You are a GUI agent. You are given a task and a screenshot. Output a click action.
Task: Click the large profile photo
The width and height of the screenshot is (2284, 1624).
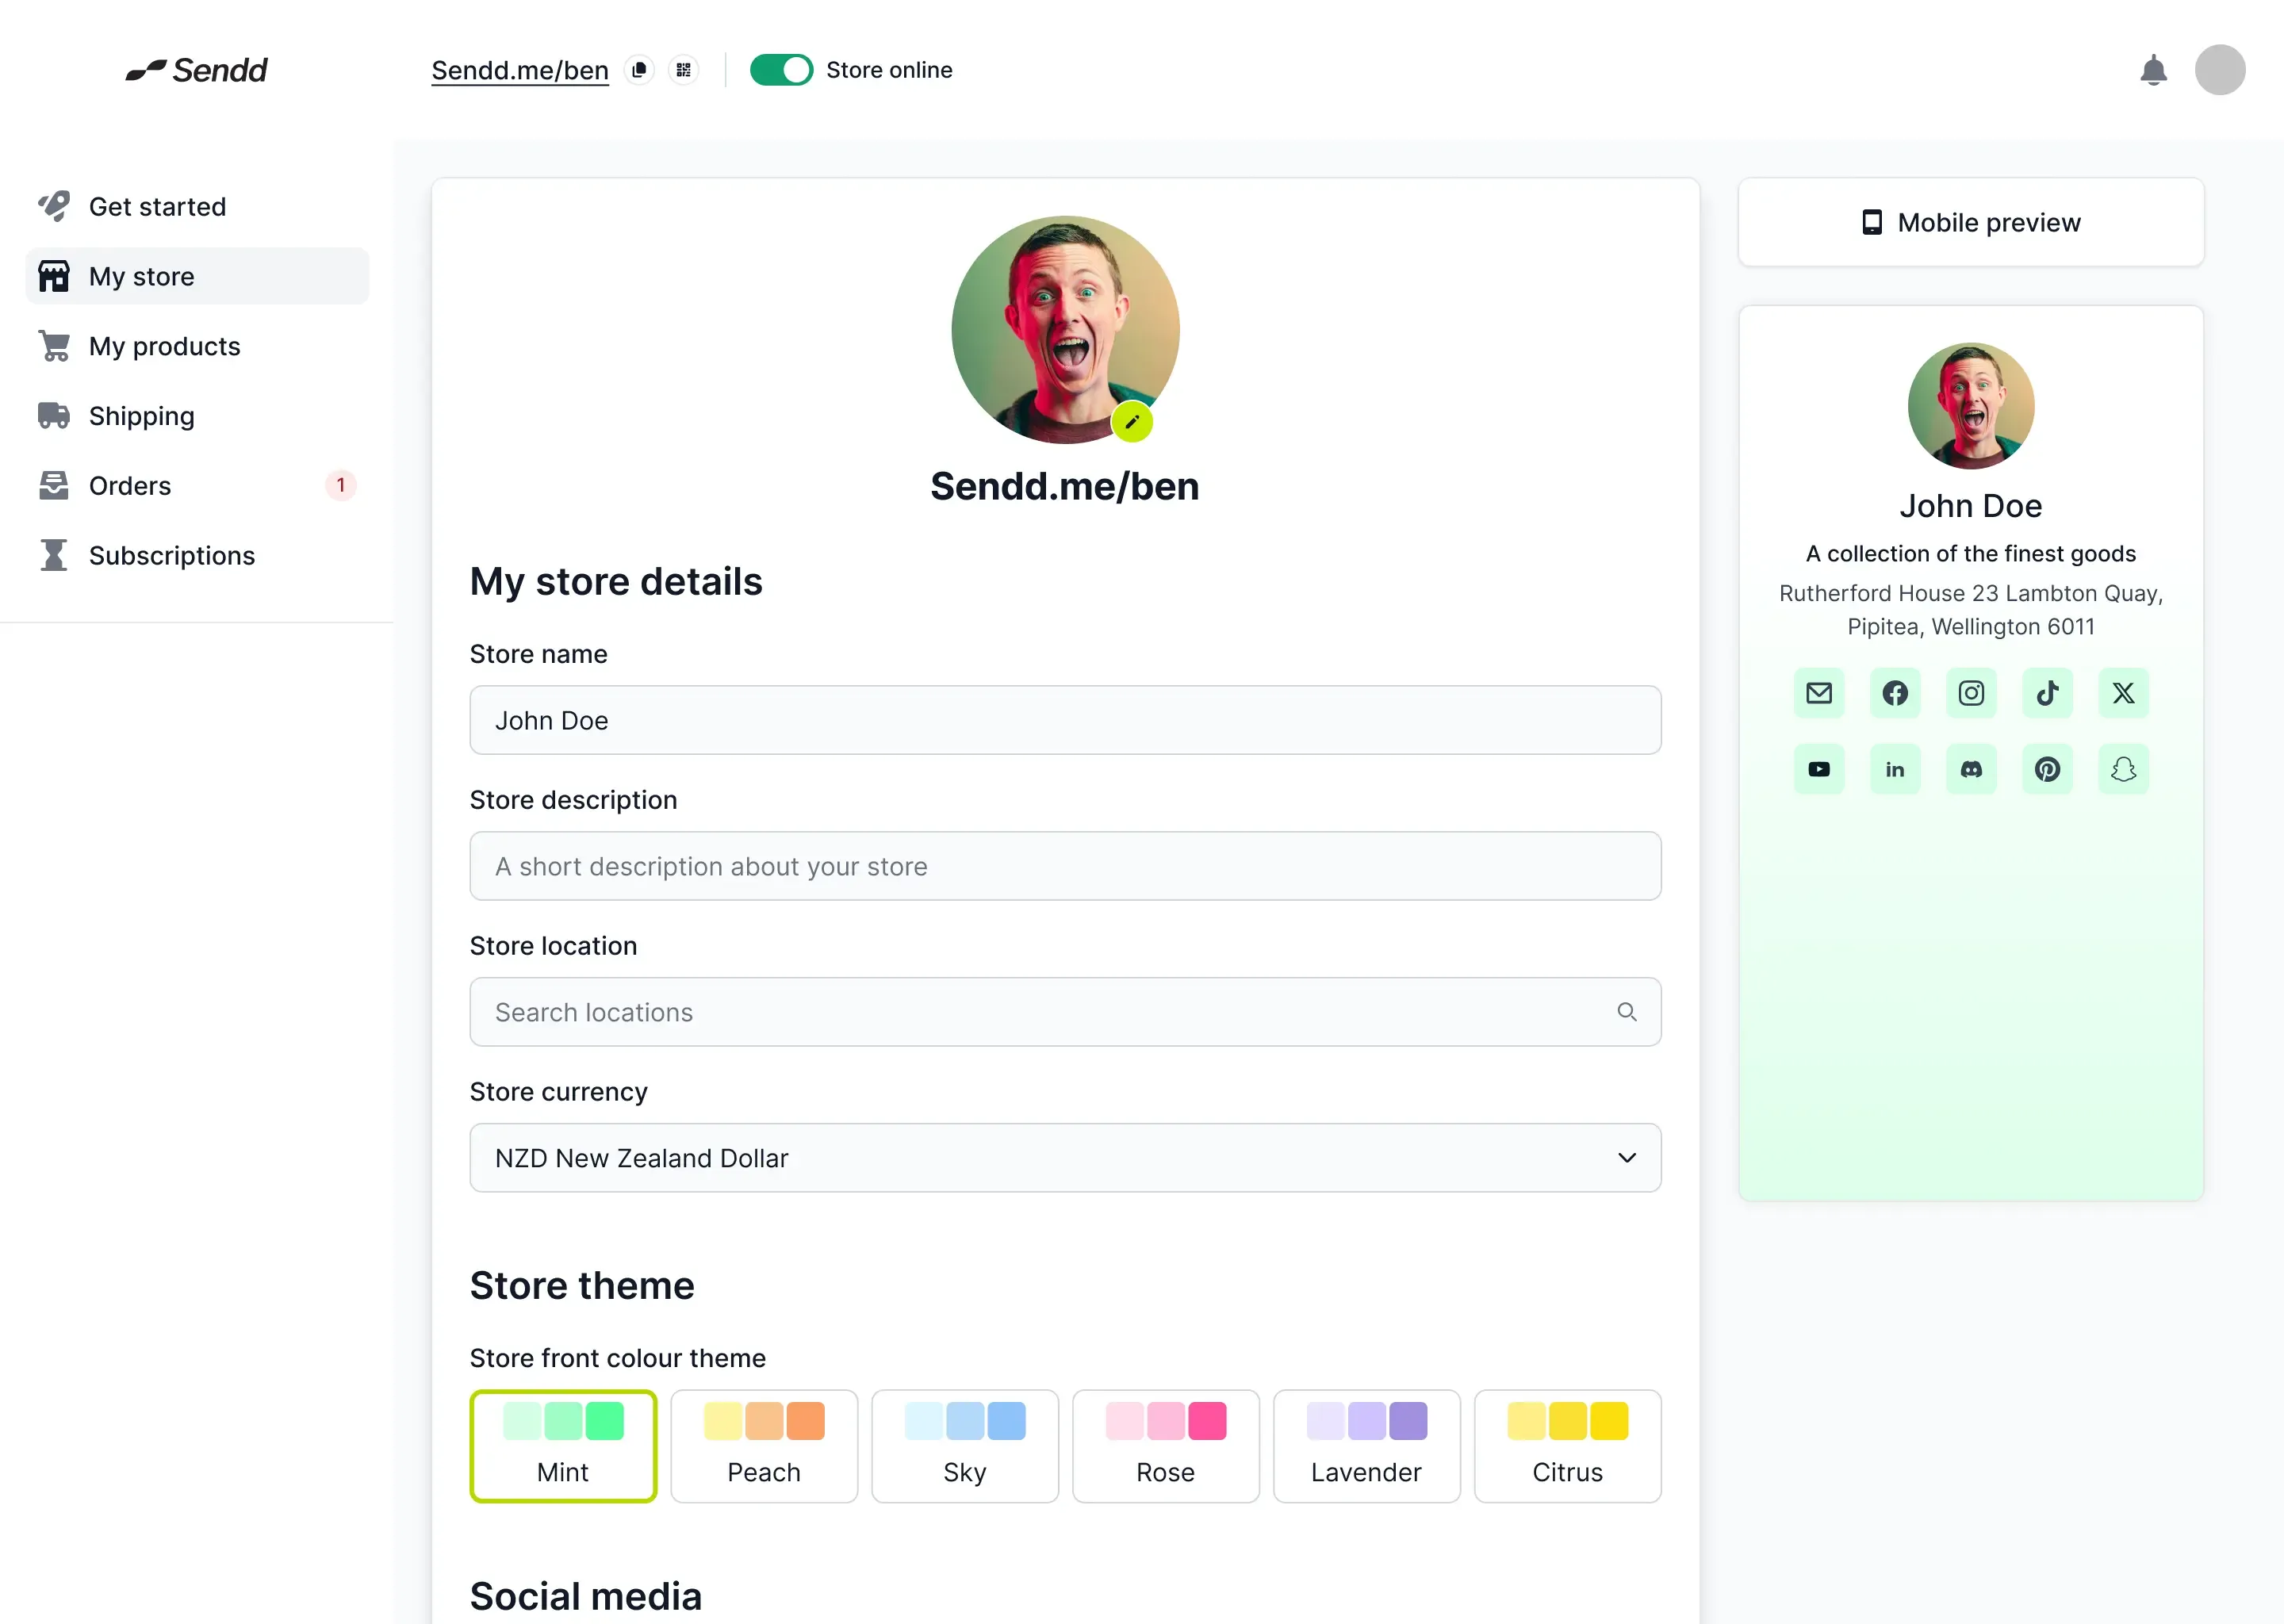click(1065, 329)
